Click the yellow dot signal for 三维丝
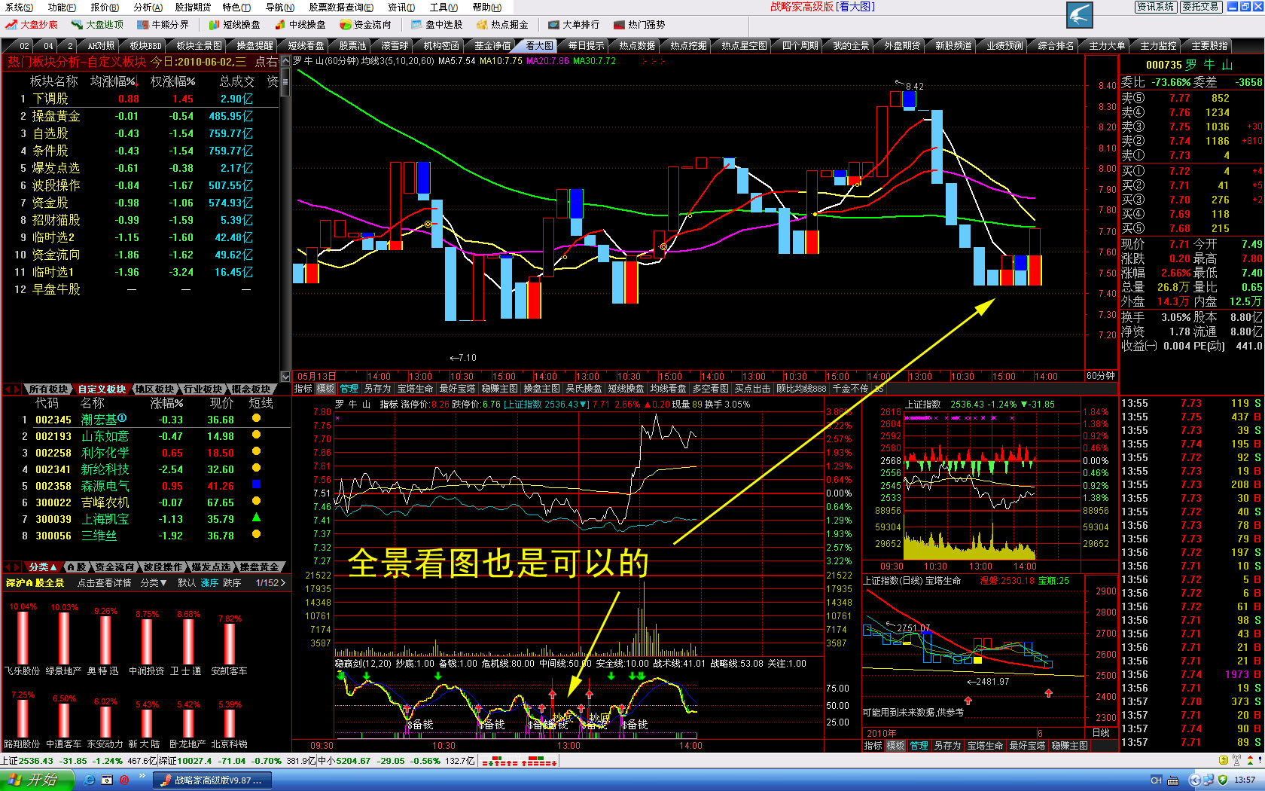The width and height of the screenshot is (1265, 791). coord(256,534)
